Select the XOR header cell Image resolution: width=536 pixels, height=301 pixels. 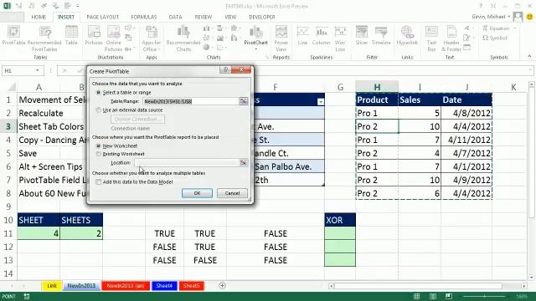[340, 220]
